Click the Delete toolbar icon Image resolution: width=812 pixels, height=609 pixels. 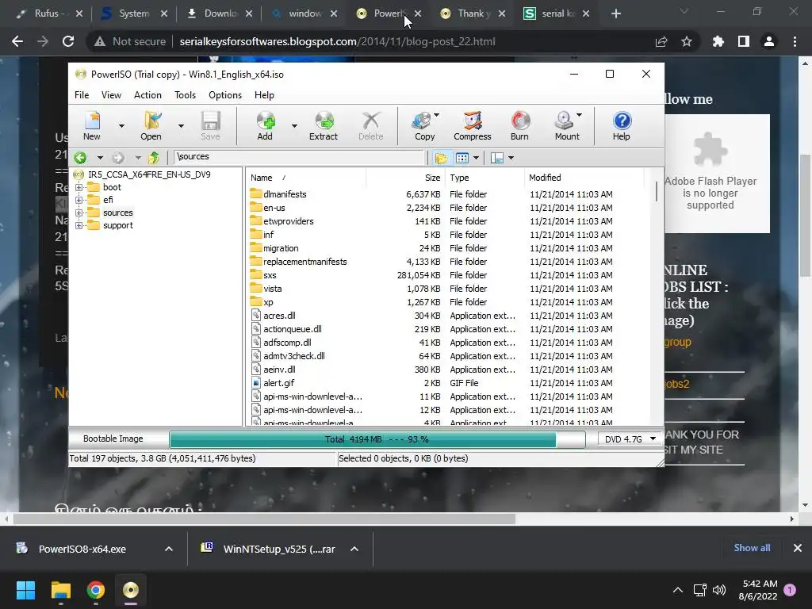[x=371, y=125]
